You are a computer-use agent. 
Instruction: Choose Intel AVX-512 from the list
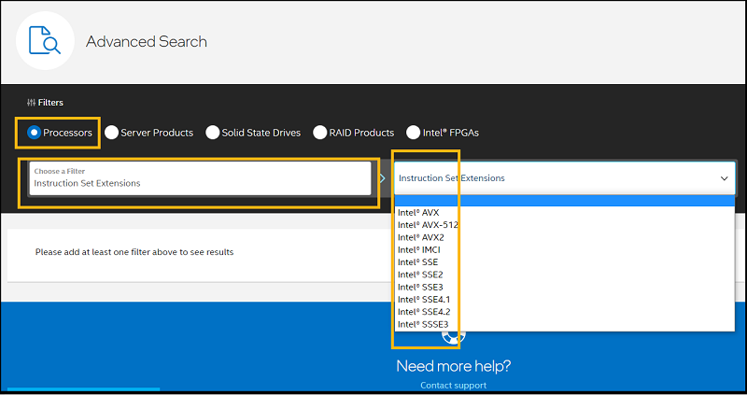(428, 225)
